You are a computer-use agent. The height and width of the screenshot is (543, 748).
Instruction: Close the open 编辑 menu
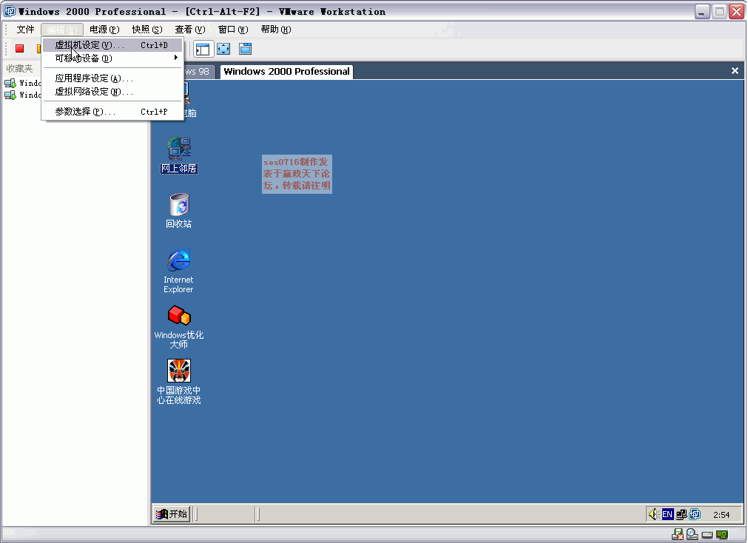pyautogui.click(x=62, y=30)
